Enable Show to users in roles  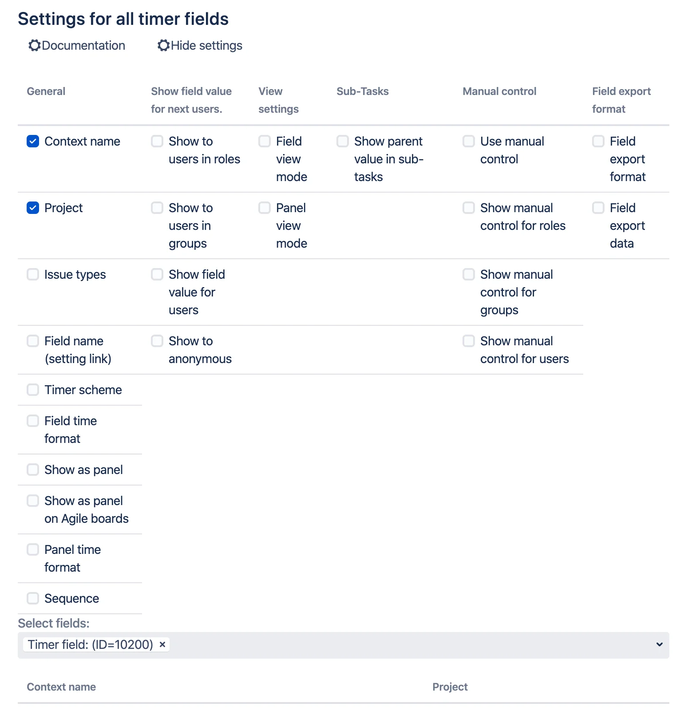point(157,141)
